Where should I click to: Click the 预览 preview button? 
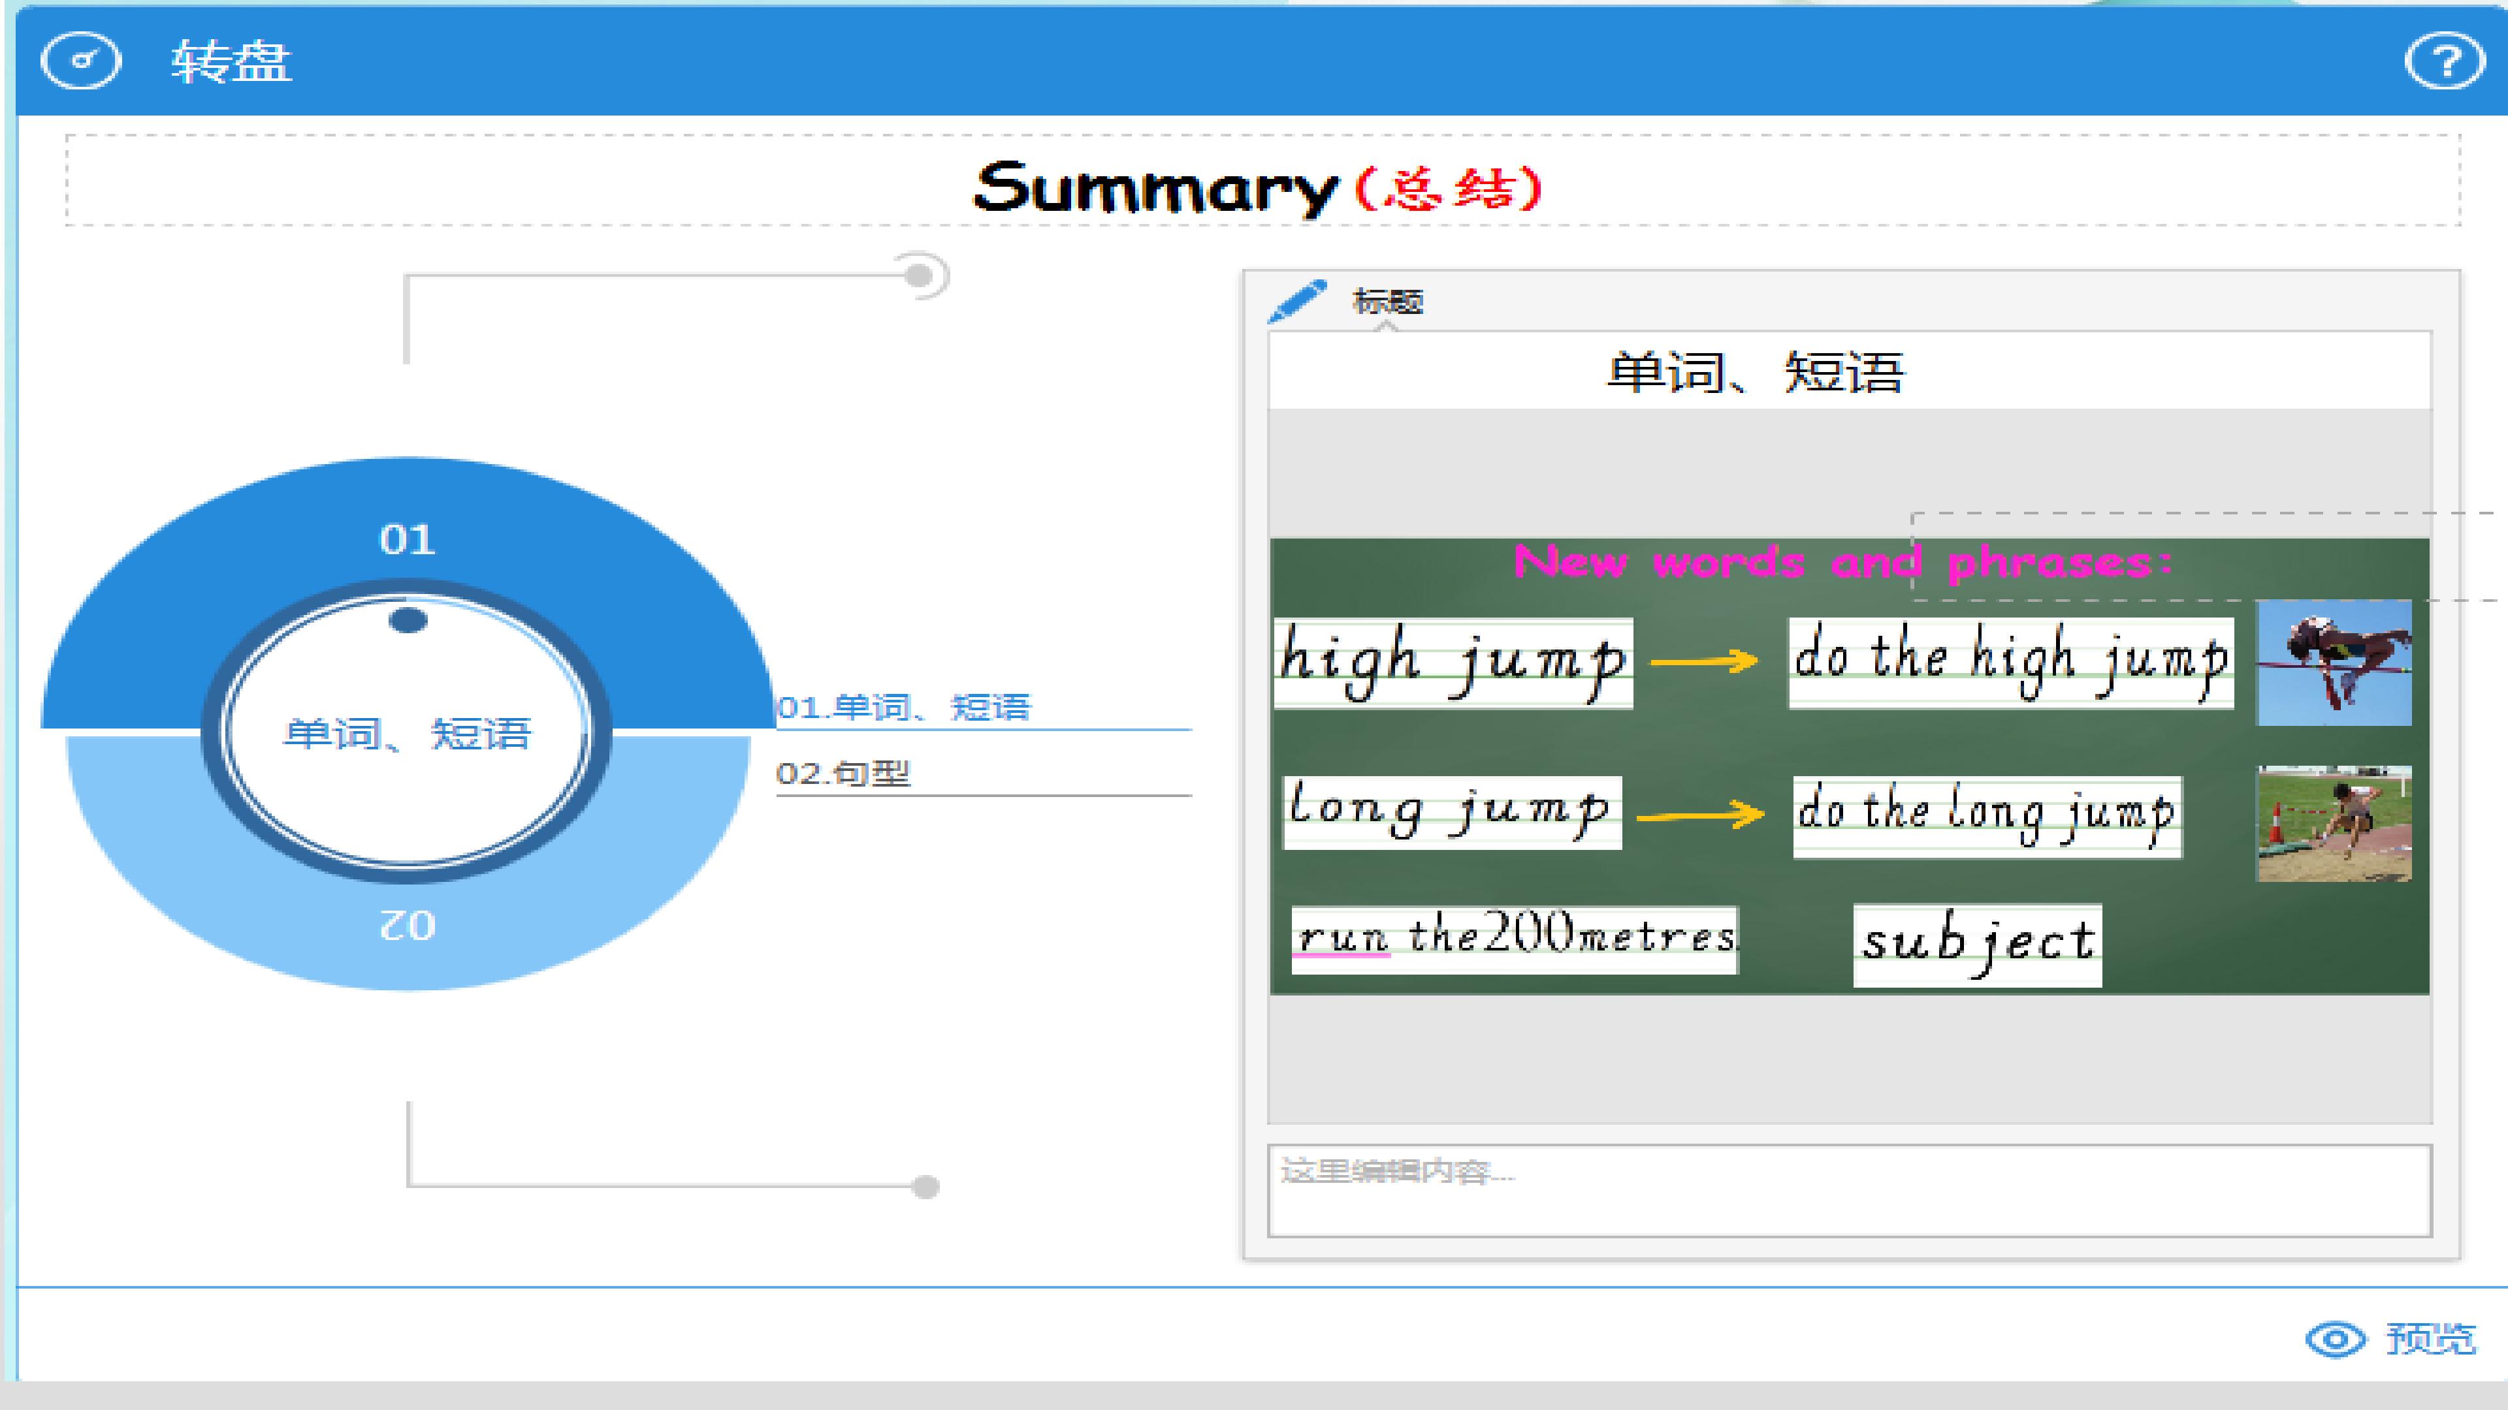(2390, 1340)
